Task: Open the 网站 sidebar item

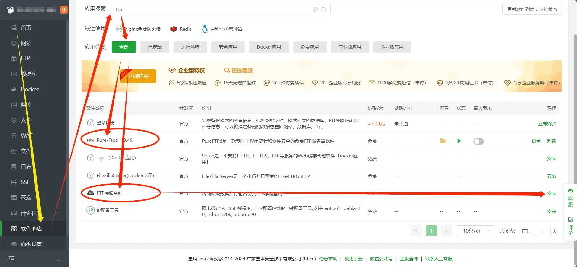Action: click(33, 43)
